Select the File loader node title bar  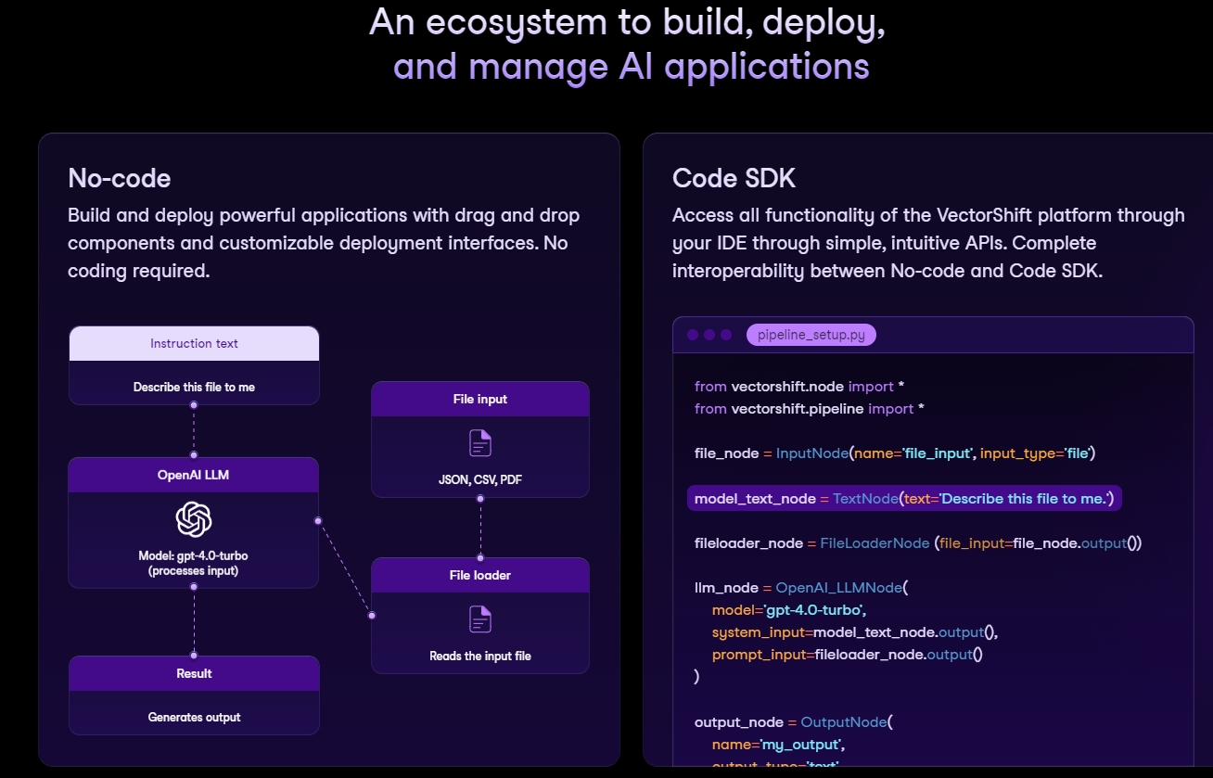coord(480,575)
